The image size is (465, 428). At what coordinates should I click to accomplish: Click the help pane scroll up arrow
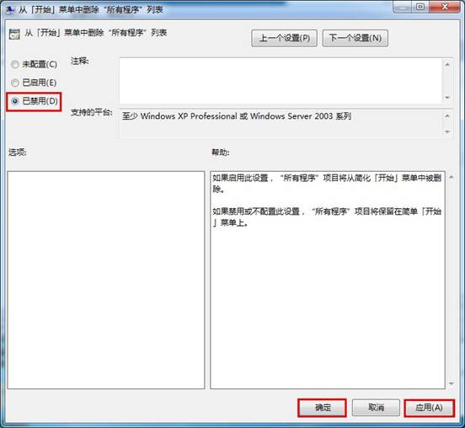point(451,178)
